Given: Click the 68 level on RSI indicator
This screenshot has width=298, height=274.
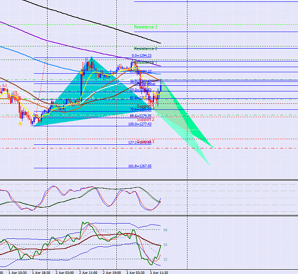Looking at the screenshot, I should pos(165,230).
